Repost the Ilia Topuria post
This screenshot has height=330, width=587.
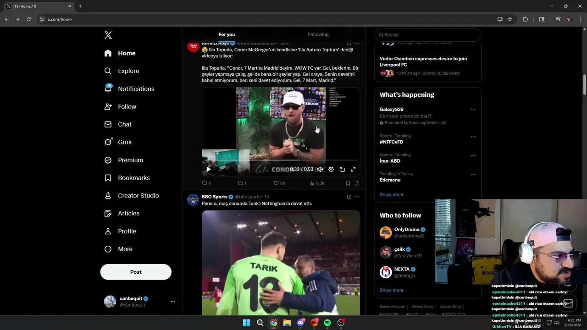pos(242,183)
